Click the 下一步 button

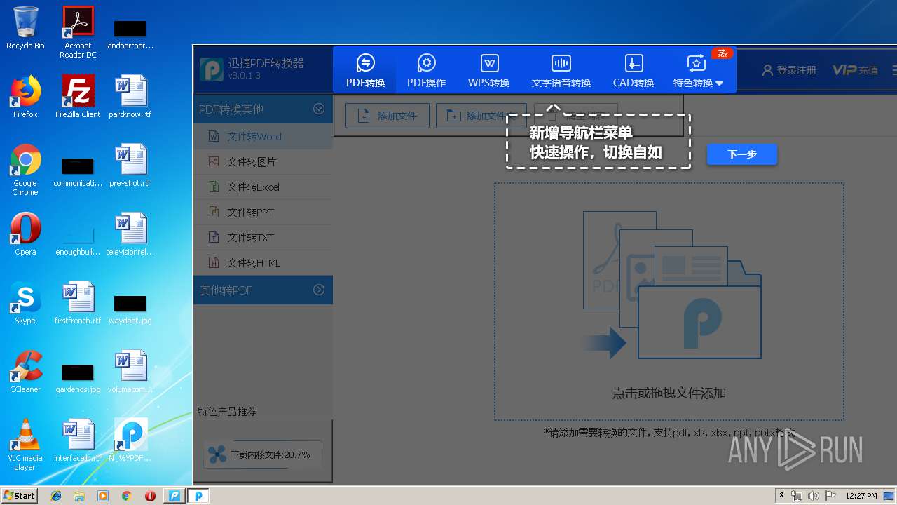point(742,154)
